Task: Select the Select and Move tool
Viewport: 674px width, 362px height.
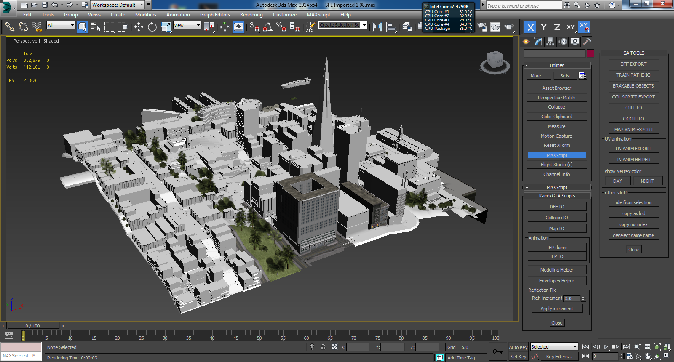Action: (x=139, y=27)
